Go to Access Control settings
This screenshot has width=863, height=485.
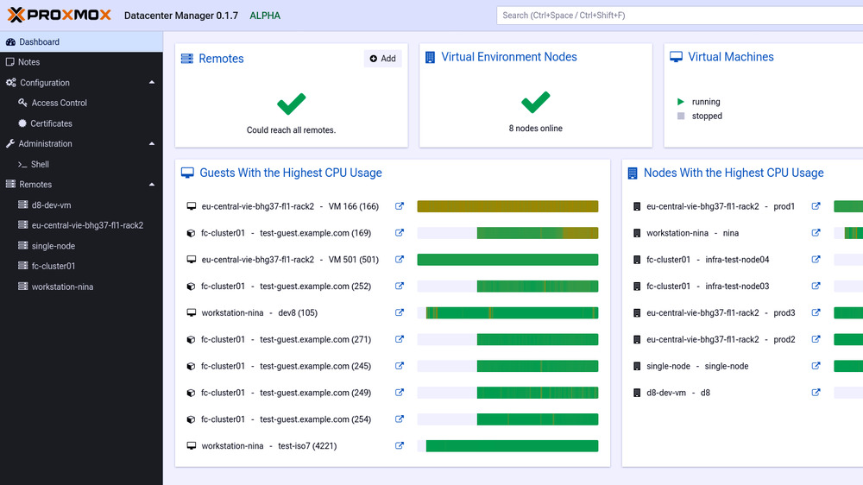click(59, 103)
